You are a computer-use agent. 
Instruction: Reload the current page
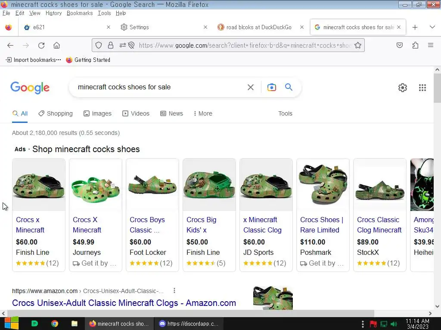pyautogui.click(x=41, y=46)
